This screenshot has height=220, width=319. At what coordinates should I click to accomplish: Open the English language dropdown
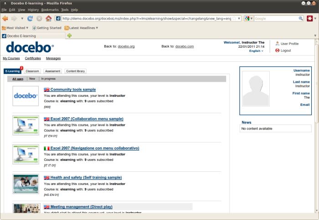click(256, 51)
